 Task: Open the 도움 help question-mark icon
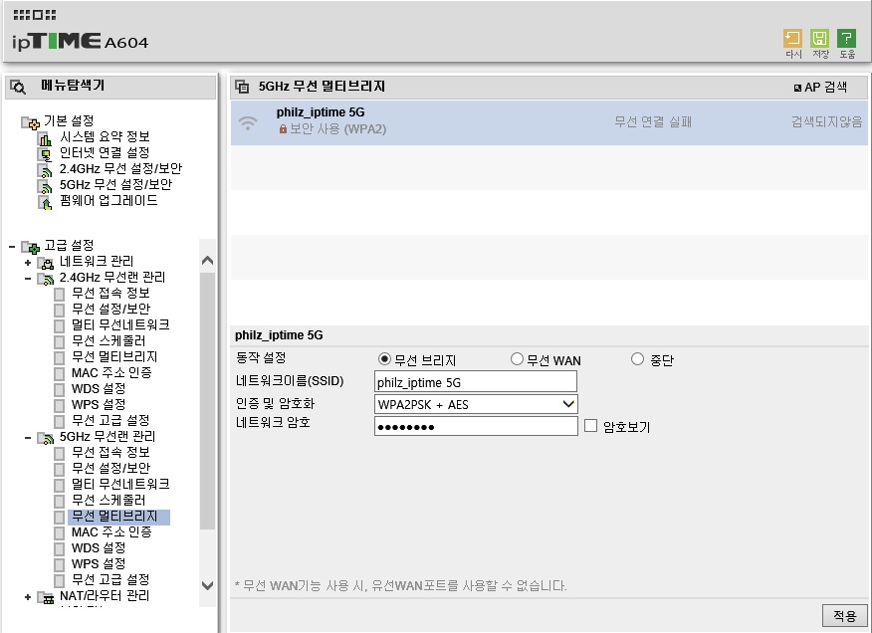846,39
